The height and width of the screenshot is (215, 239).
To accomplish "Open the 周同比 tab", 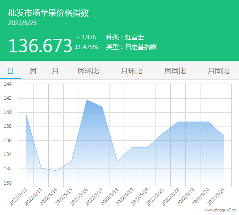I will 175,71.
